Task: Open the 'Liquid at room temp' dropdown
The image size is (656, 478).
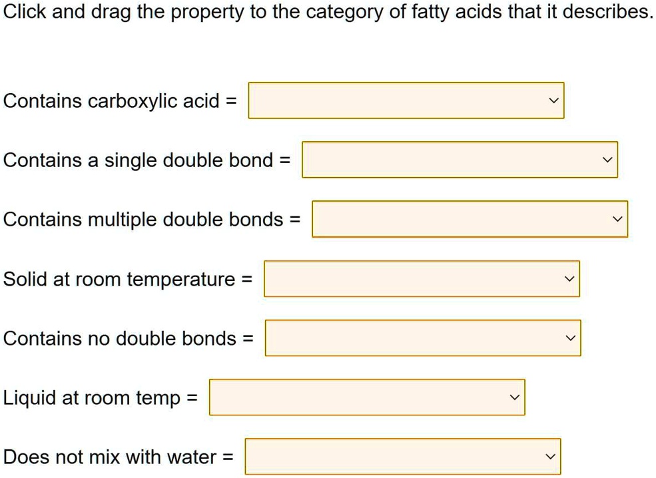Action: pos(366,397)
